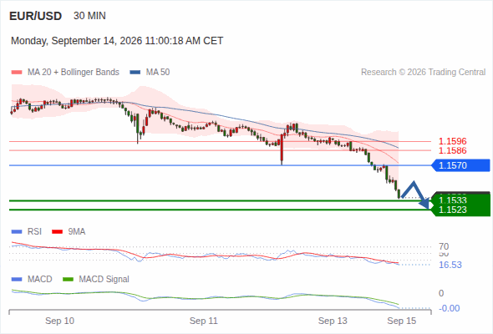Screen dimensions: 493x334
Task: Click the blue 1.1570 pivot price tag
Action: pos(460,165)
